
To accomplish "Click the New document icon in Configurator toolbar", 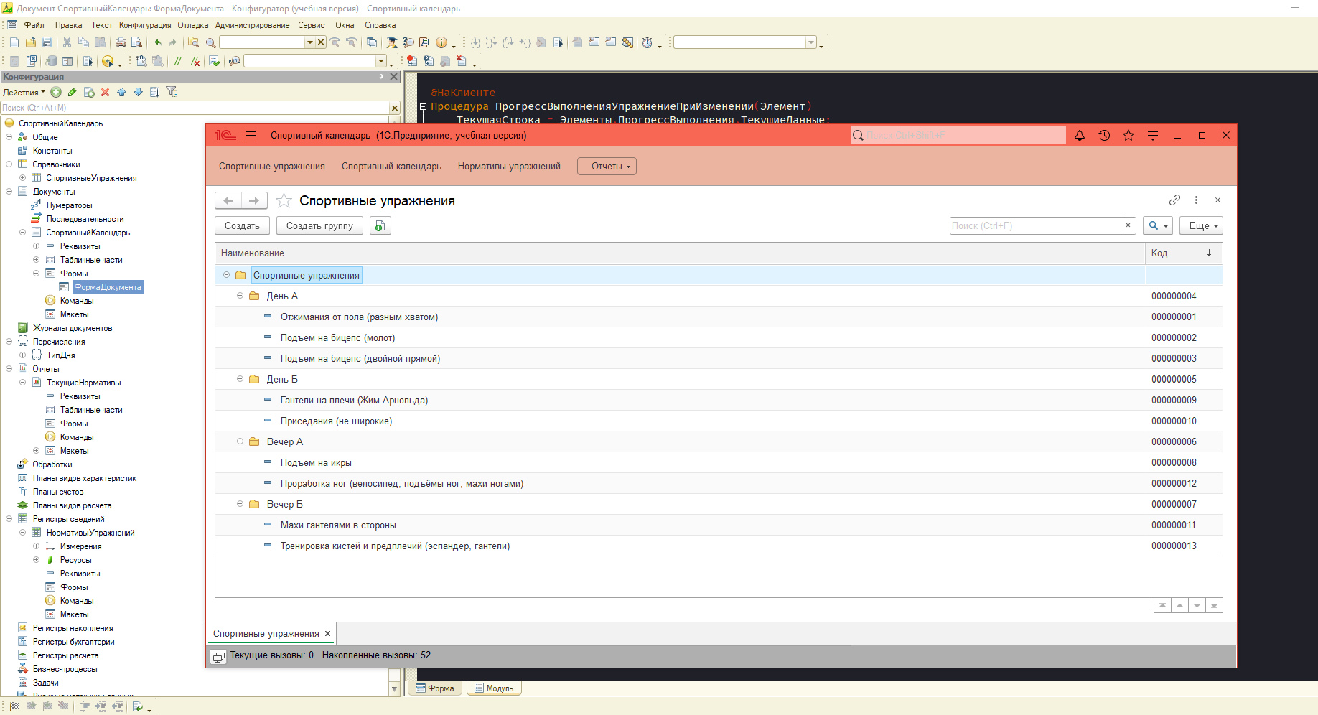I will (x=14, y=42).
